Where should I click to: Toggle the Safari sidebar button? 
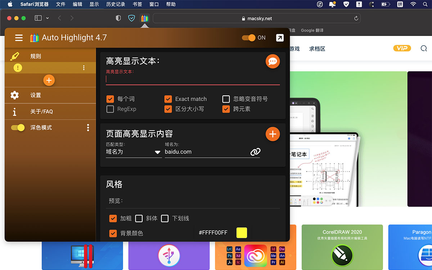pyautogui.click(x=38, y=18)
